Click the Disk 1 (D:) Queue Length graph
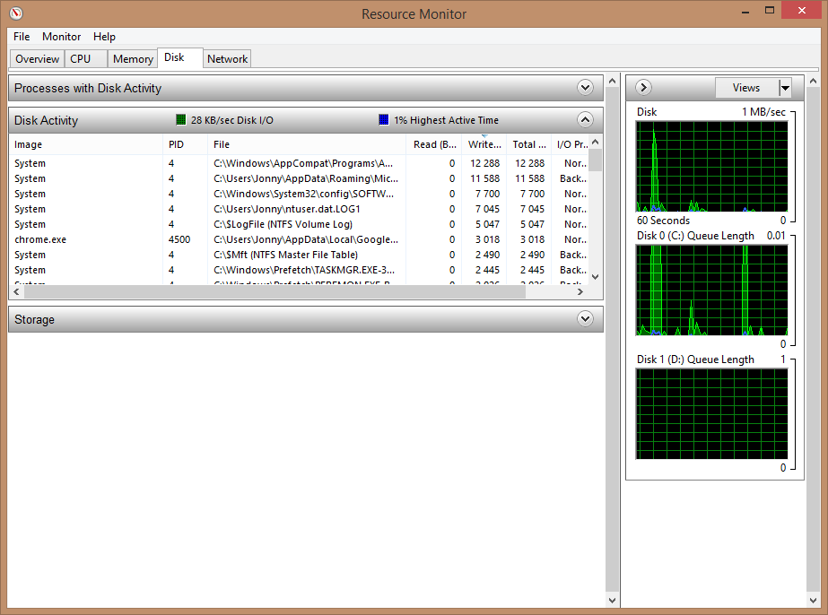This screenshot has width=828, height=615. click(x=711, y=414)
